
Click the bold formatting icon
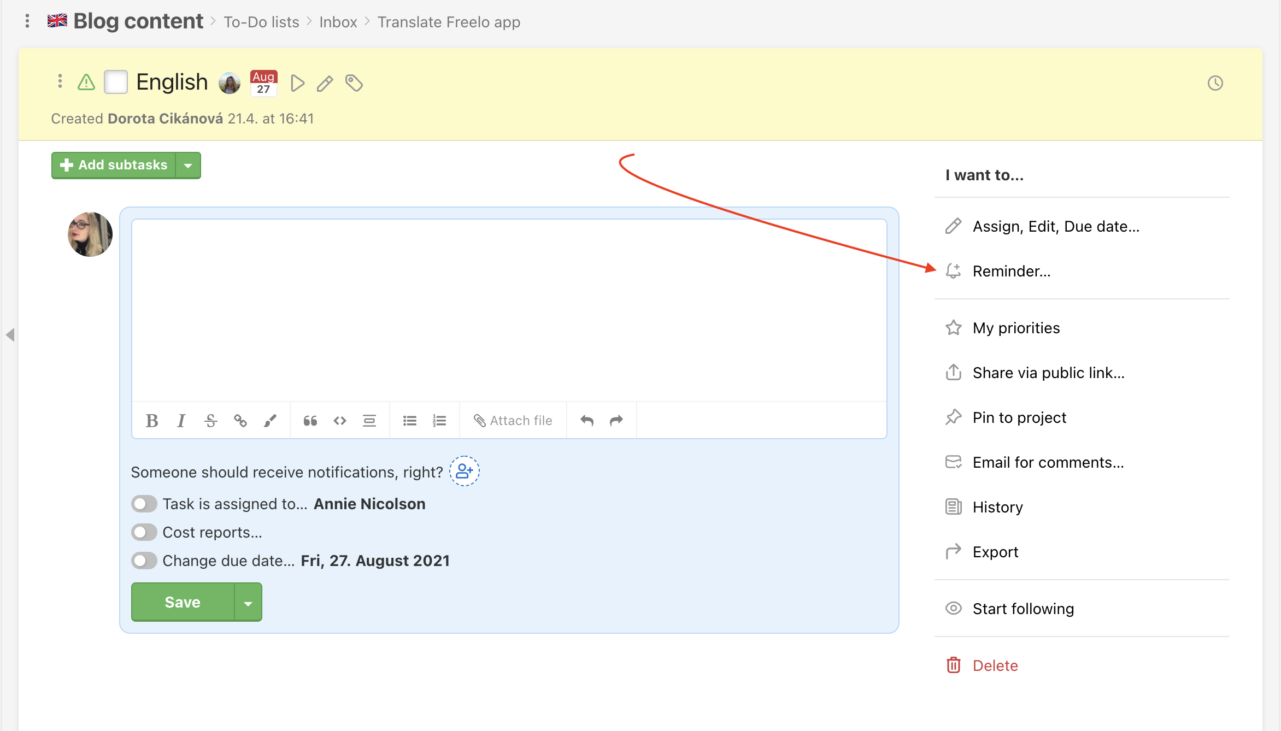(151, 420)
